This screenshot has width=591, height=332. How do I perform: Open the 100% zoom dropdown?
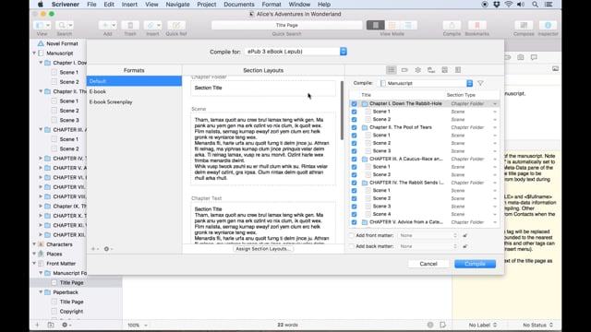(138, 325)
